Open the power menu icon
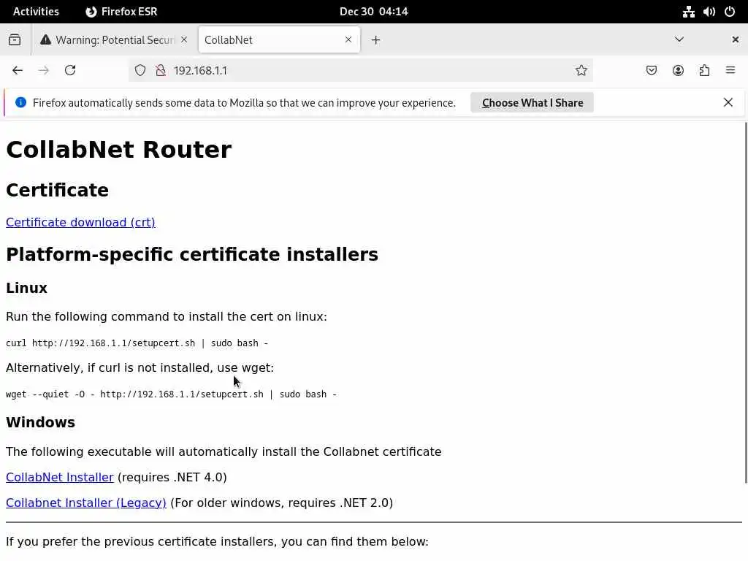The width and height of the screenshot is (748, 561). (730, 12)
